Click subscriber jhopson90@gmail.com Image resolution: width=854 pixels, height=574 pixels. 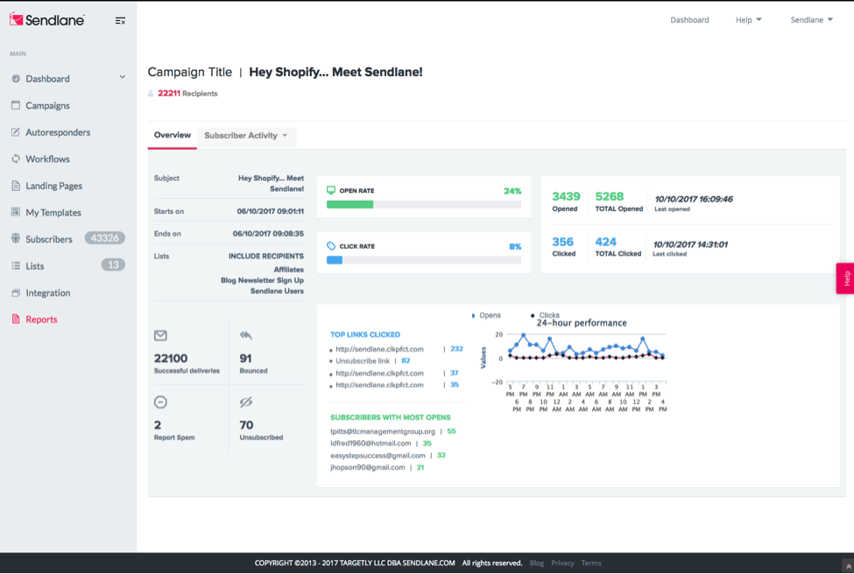(x=368, y=467)
